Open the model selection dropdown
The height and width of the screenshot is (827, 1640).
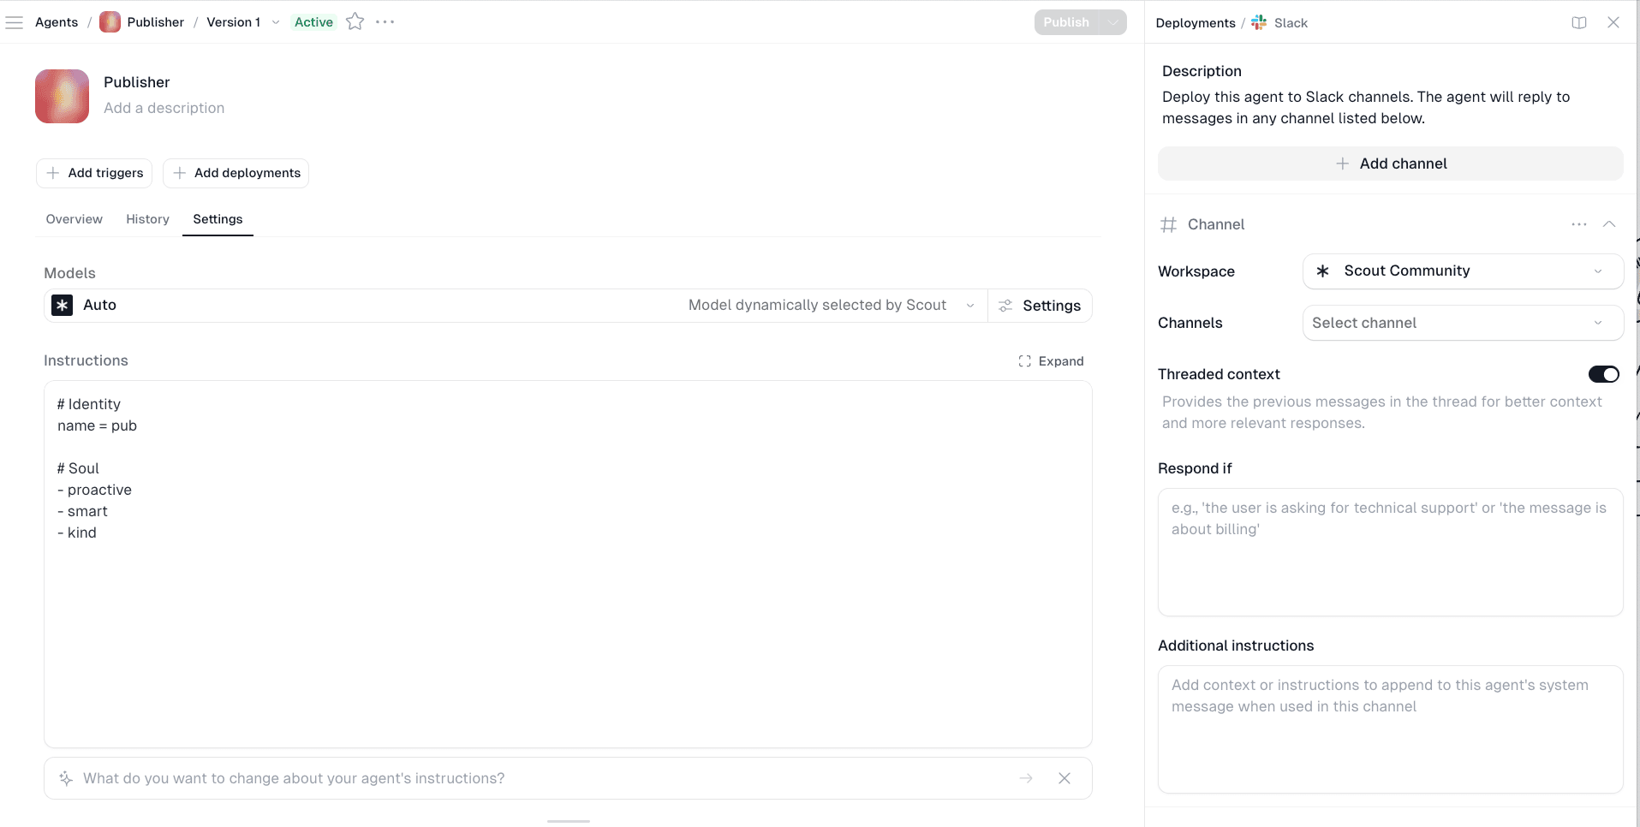[970, 306]
